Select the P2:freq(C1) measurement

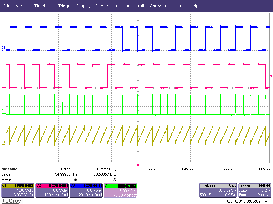click(x=106, y=169)
